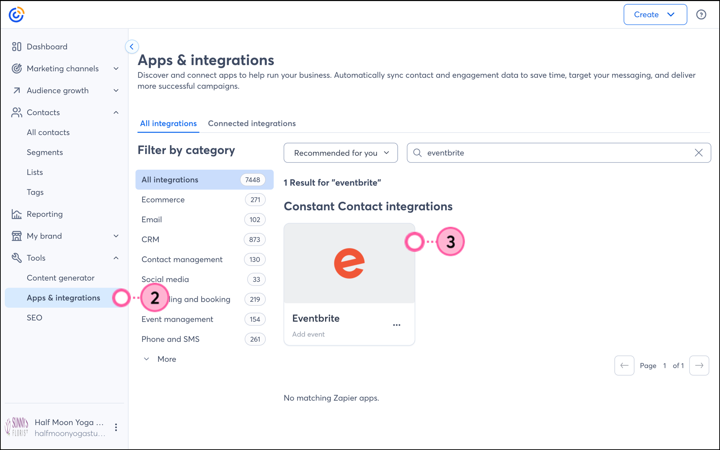Click the Tools wrench icon
Screen dimensions: 720x450
(17, 258)
